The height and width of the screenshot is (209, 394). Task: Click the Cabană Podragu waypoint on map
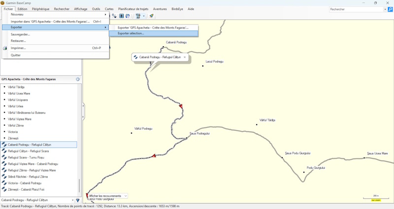[x=163, y=47]
